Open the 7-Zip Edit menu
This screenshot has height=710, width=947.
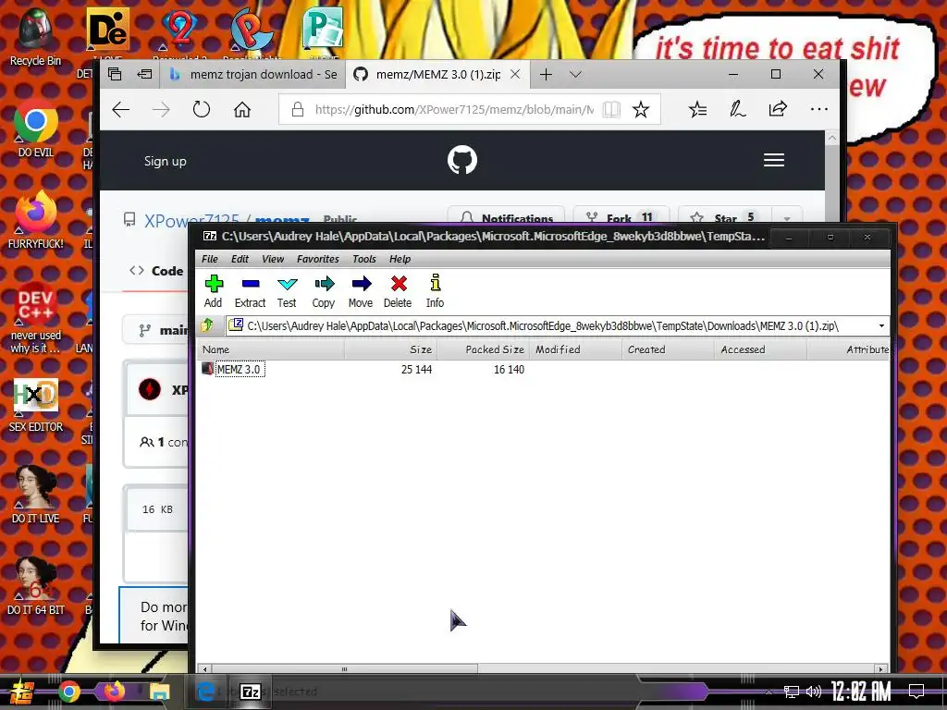tap(240, 259)
